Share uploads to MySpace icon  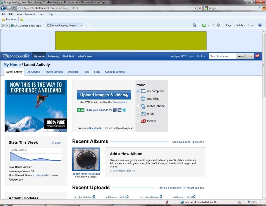click(119, 110)
